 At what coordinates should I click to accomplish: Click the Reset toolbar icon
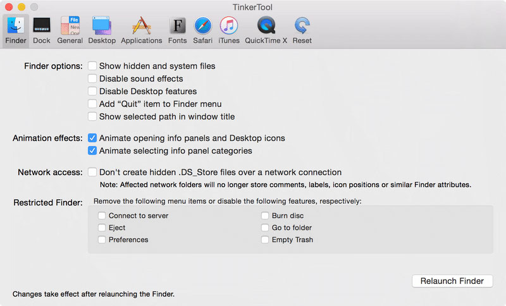[x=302, y=26]
